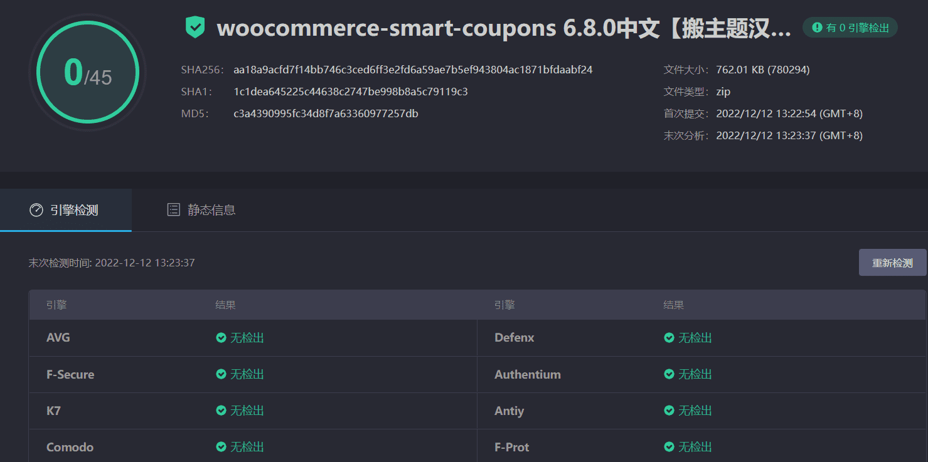Select the SHA1 hash value
Screen dimensions: 928x462
click(351, 92)
